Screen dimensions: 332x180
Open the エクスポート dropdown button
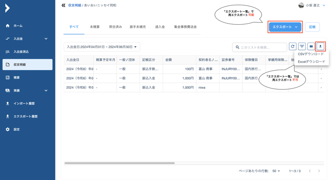(285, 27)
